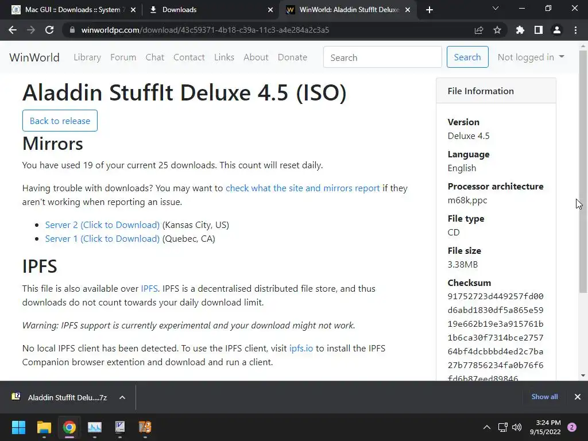
Task: Select the WinWorld Aladdin StuffIt tab
Action: tap(348, 10)
